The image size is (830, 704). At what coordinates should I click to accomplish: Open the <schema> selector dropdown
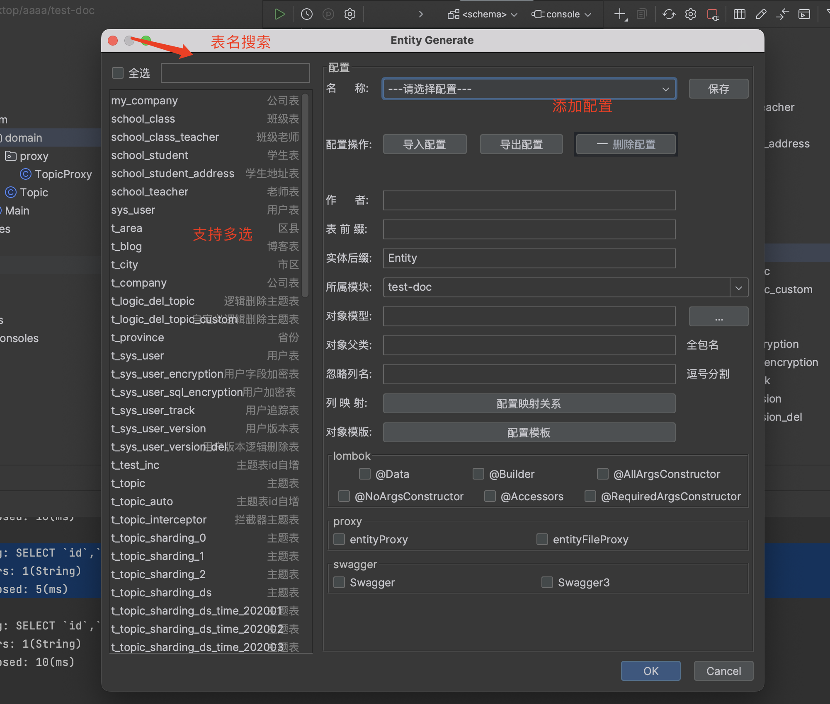point(483,14)
